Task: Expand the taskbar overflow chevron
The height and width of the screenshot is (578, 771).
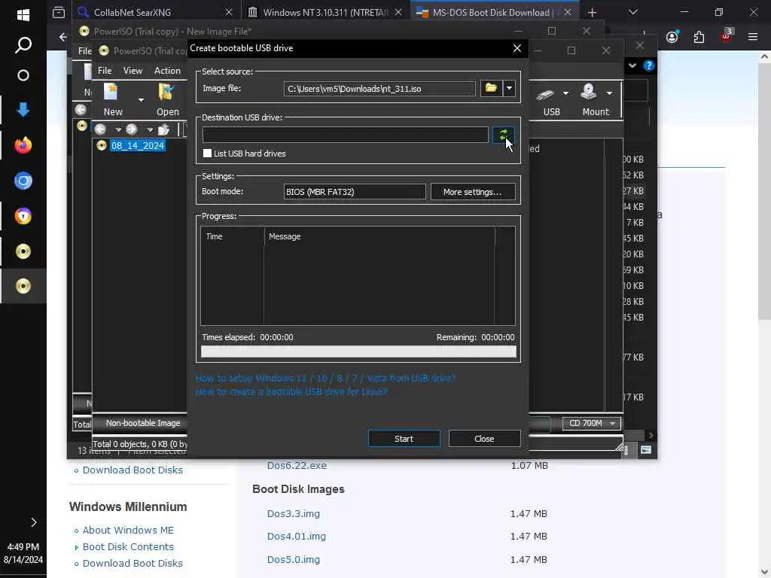Action: [33, 522]
